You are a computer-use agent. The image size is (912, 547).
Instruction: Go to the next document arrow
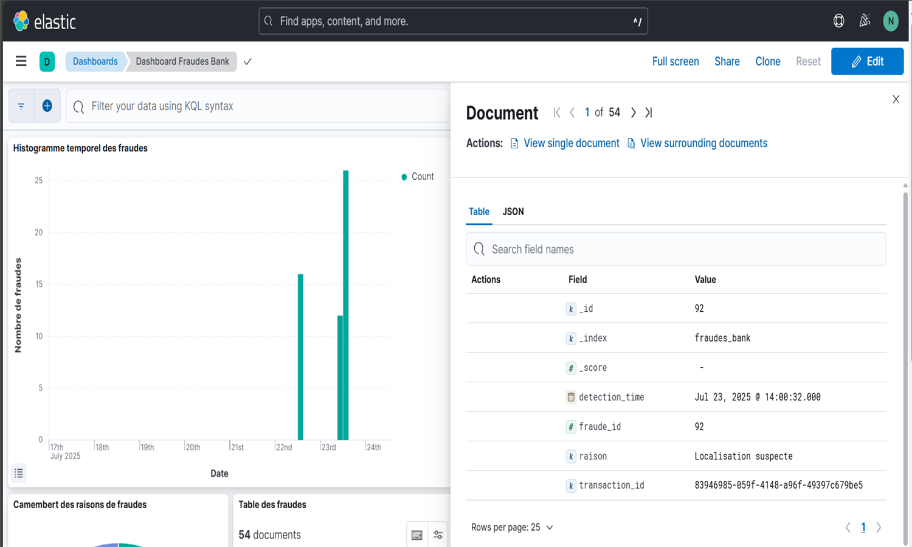(633, 112)
